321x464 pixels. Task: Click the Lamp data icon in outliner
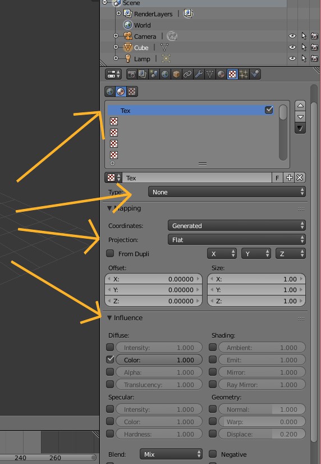[166, 58]
